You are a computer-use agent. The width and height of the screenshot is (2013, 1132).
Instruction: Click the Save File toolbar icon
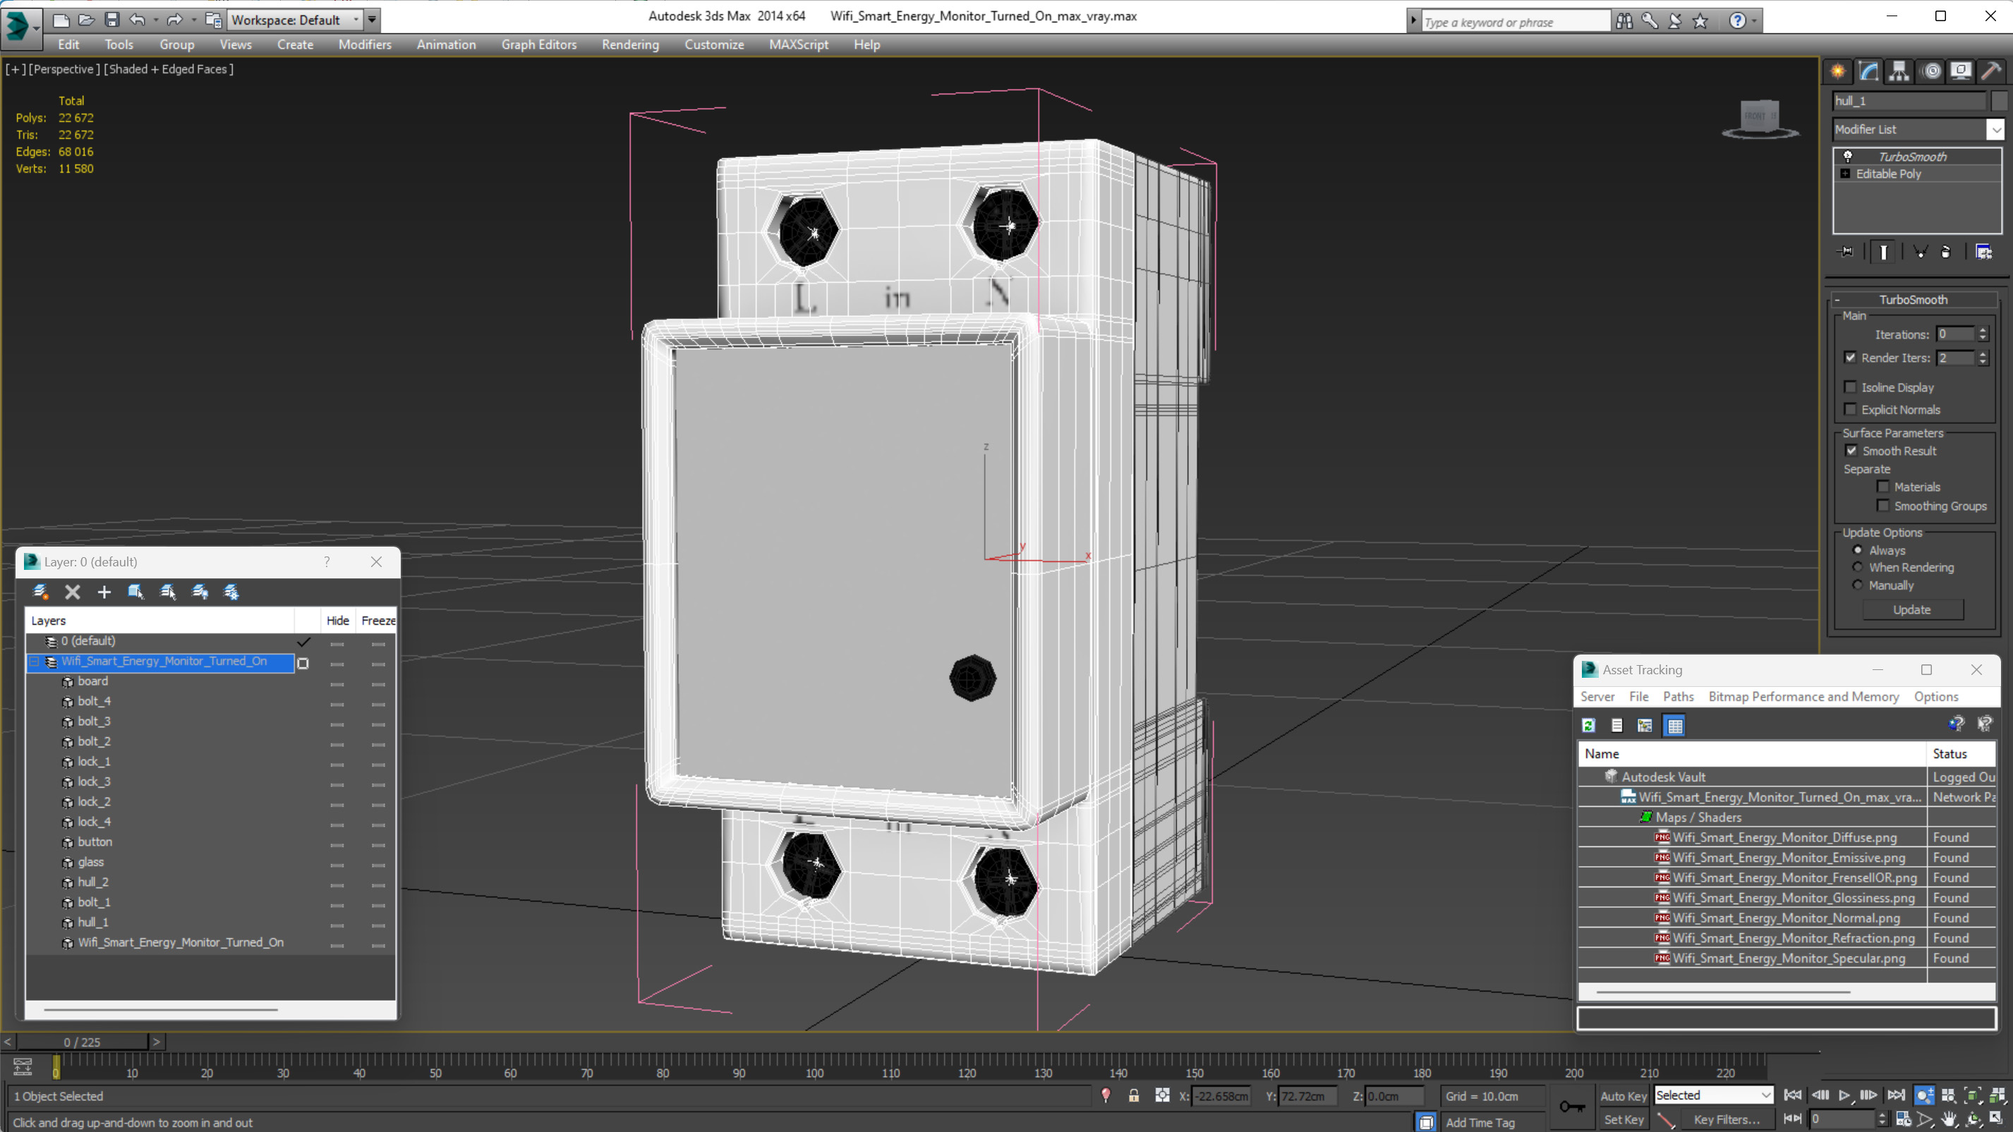[111, 20]
